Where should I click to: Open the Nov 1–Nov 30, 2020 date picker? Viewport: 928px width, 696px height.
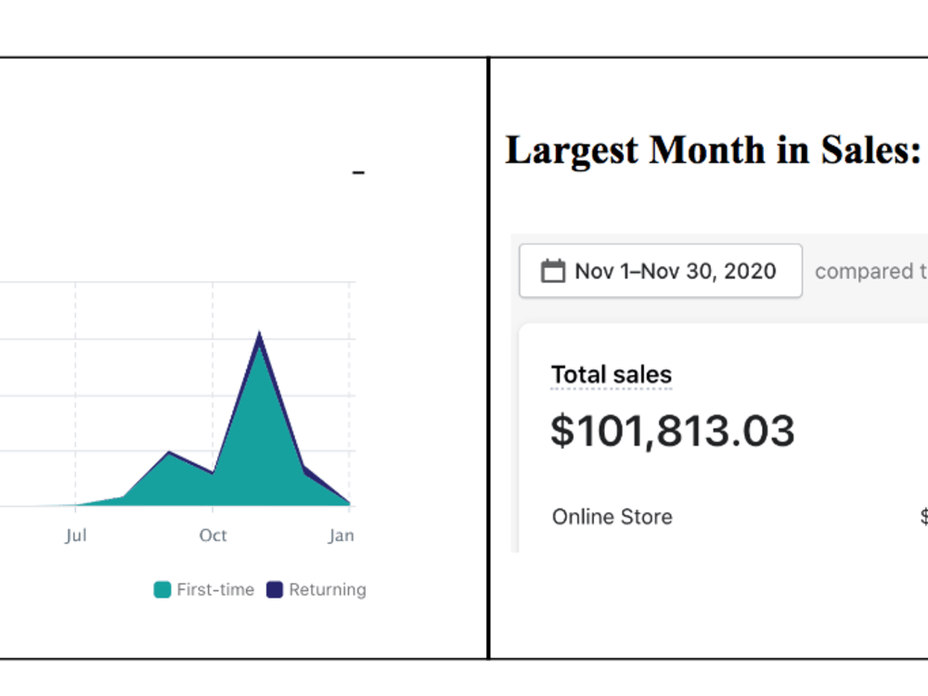661,271
